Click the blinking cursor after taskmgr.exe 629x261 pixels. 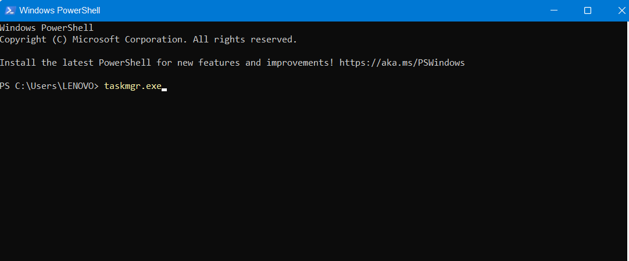click(x=165, y=90)
